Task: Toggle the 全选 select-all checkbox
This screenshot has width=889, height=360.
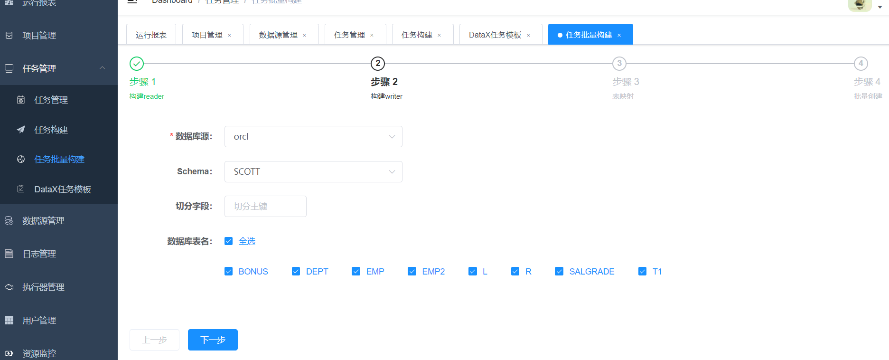Action: pos(229,241)
